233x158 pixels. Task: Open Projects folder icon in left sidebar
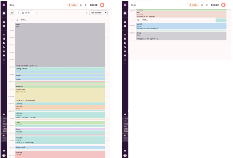[4, 35]
